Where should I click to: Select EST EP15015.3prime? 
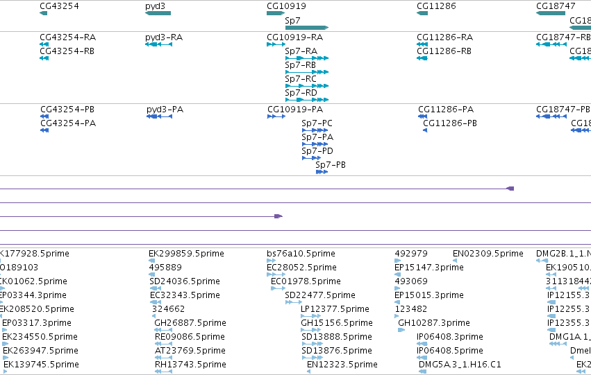[x=429, y=296]
